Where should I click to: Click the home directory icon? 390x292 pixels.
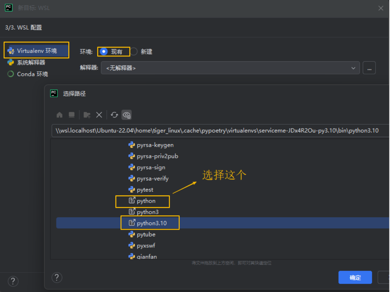coord(60,115)
